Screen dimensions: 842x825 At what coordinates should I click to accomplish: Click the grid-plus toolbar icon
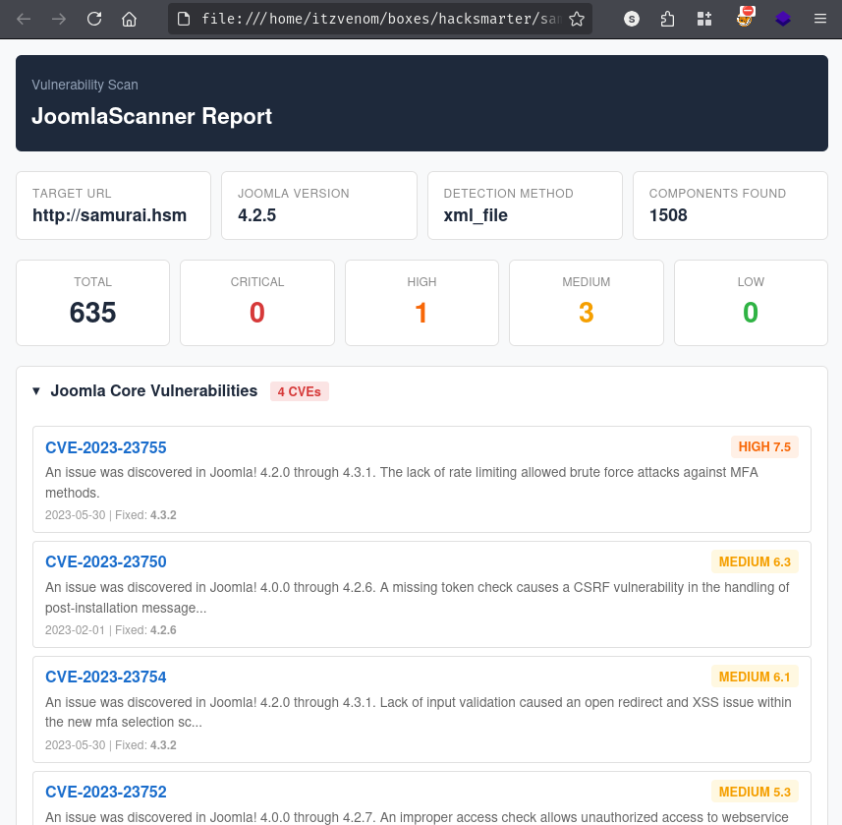point(704,19)
